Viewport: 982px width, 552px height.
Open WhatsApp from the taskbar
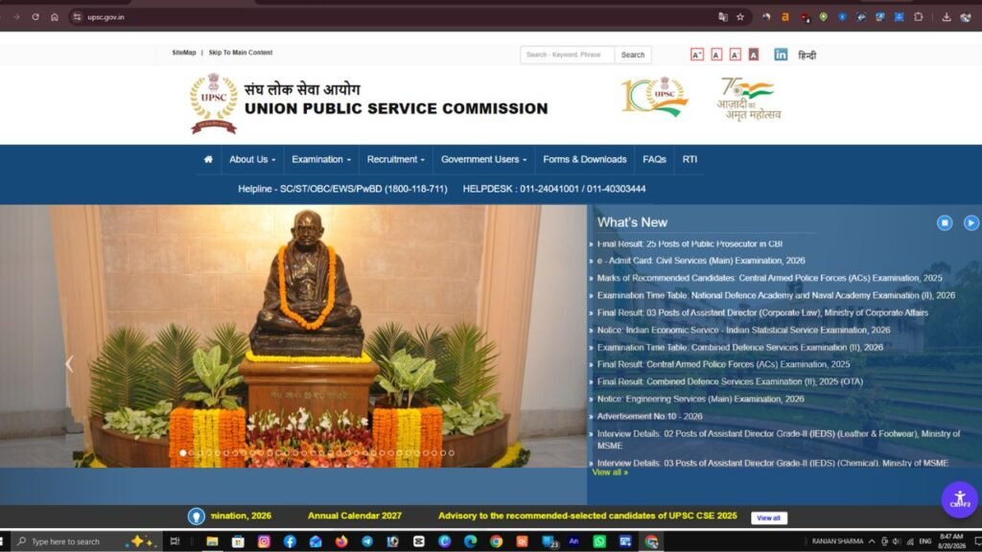(x=599, y=541)
